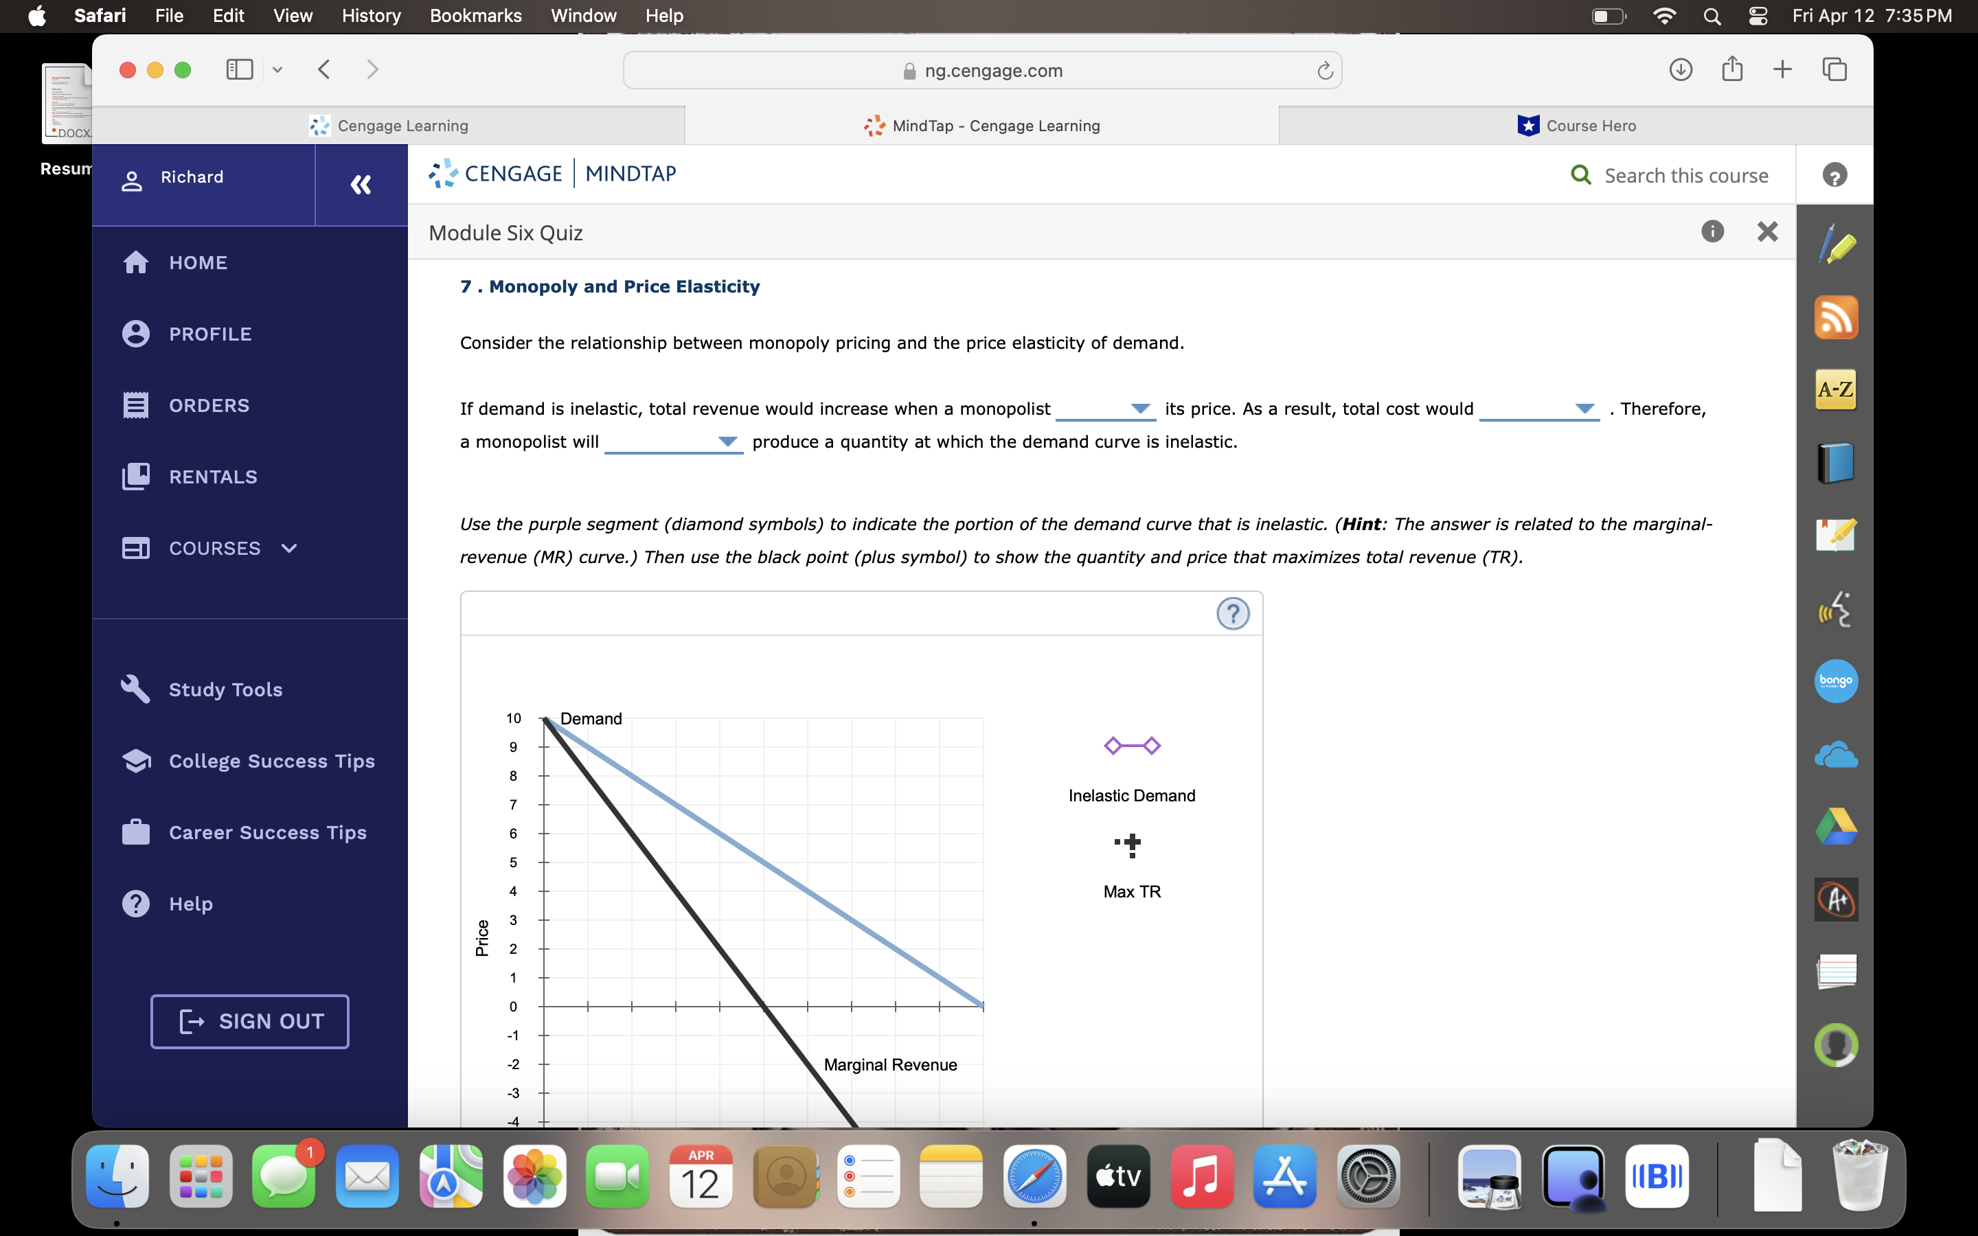Open the RSS feed icon
Viewport: 1978px width, 1236px height.
pyautogui.click(x=1837, y=317)
